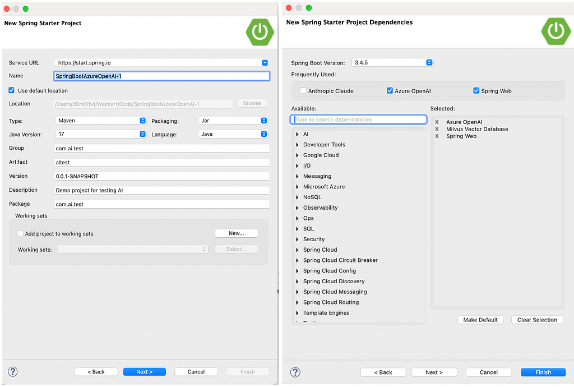The image size is (574, 387).
Task: Expand the Spring Cloud Circuit Breaker category
Action: click(297, 260)
